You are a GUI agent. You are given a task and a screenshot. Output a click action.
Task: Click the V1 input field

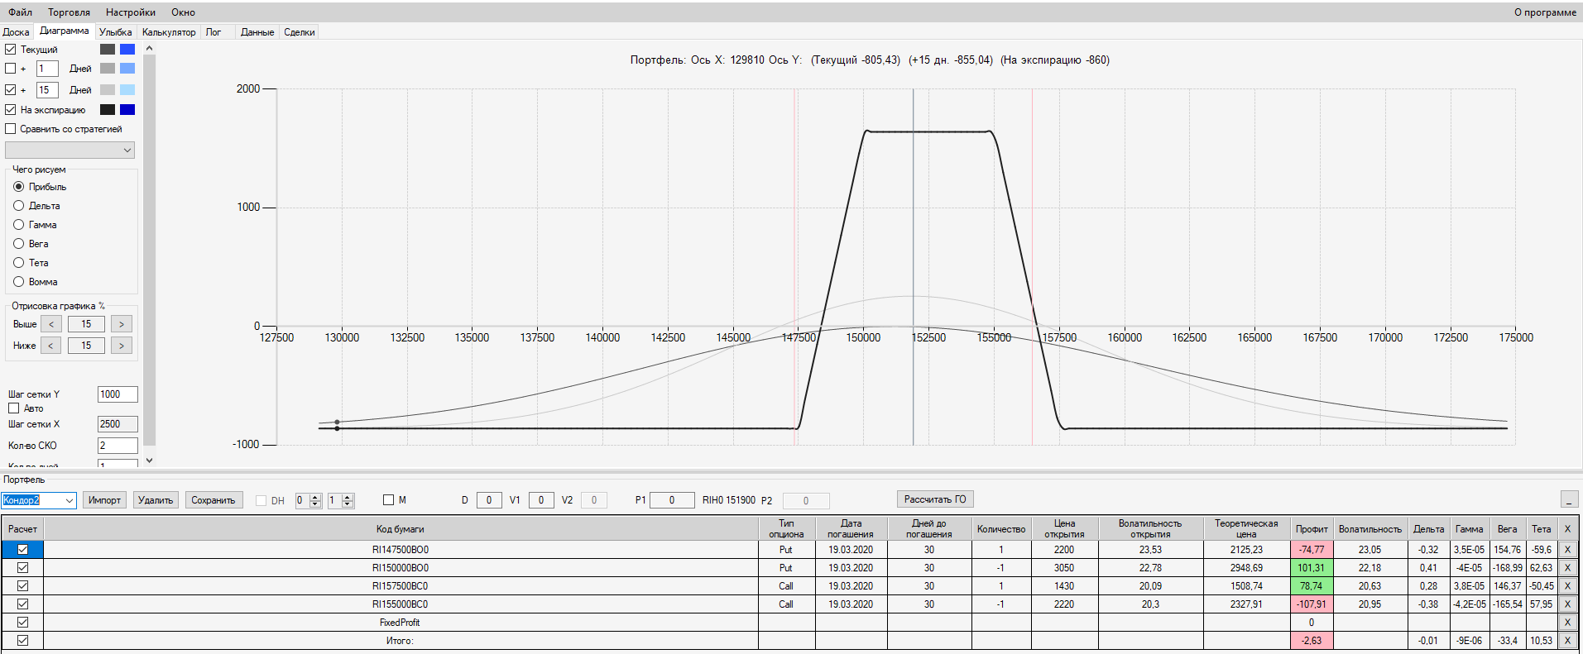click(541, 500)
